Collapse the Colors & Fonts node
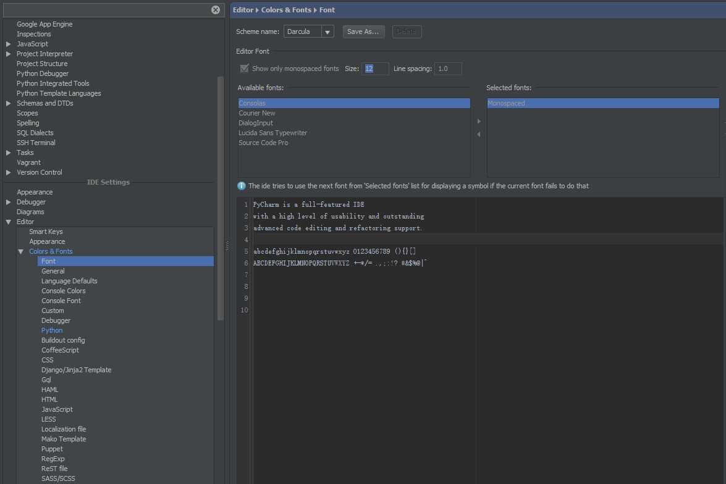726x484 pixels. [21, 252]
